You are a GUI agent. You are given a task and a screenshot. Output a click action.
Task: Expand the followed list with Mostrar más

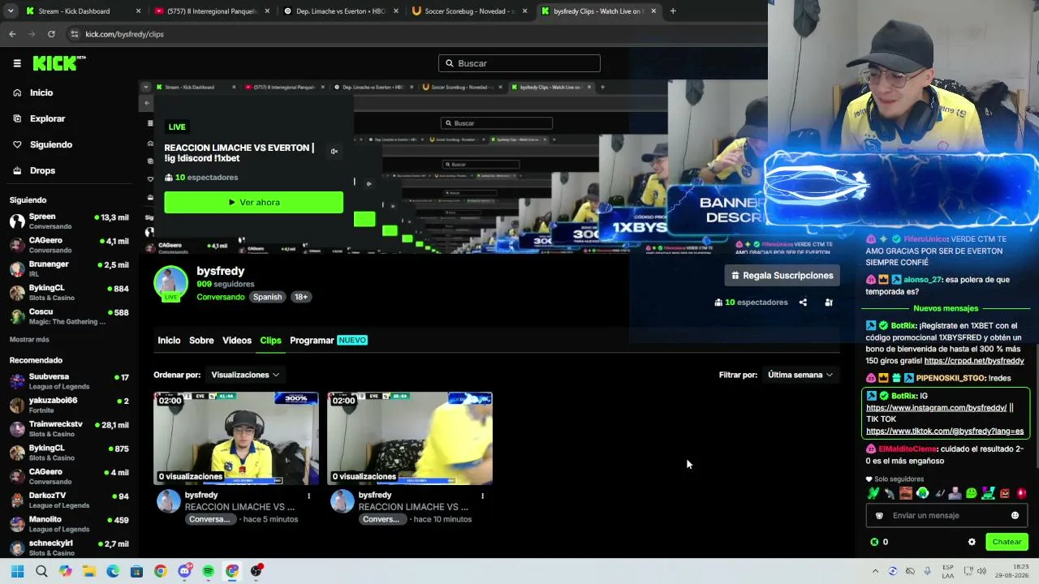tap(29, 339)
